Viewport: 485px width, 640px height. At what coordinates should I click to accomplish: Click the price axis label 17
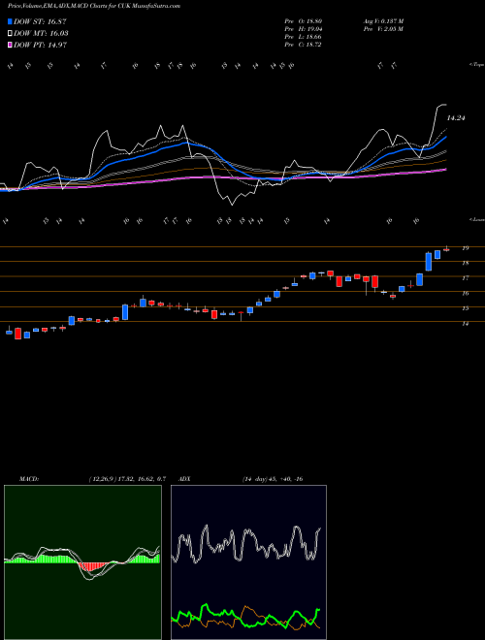465,278
